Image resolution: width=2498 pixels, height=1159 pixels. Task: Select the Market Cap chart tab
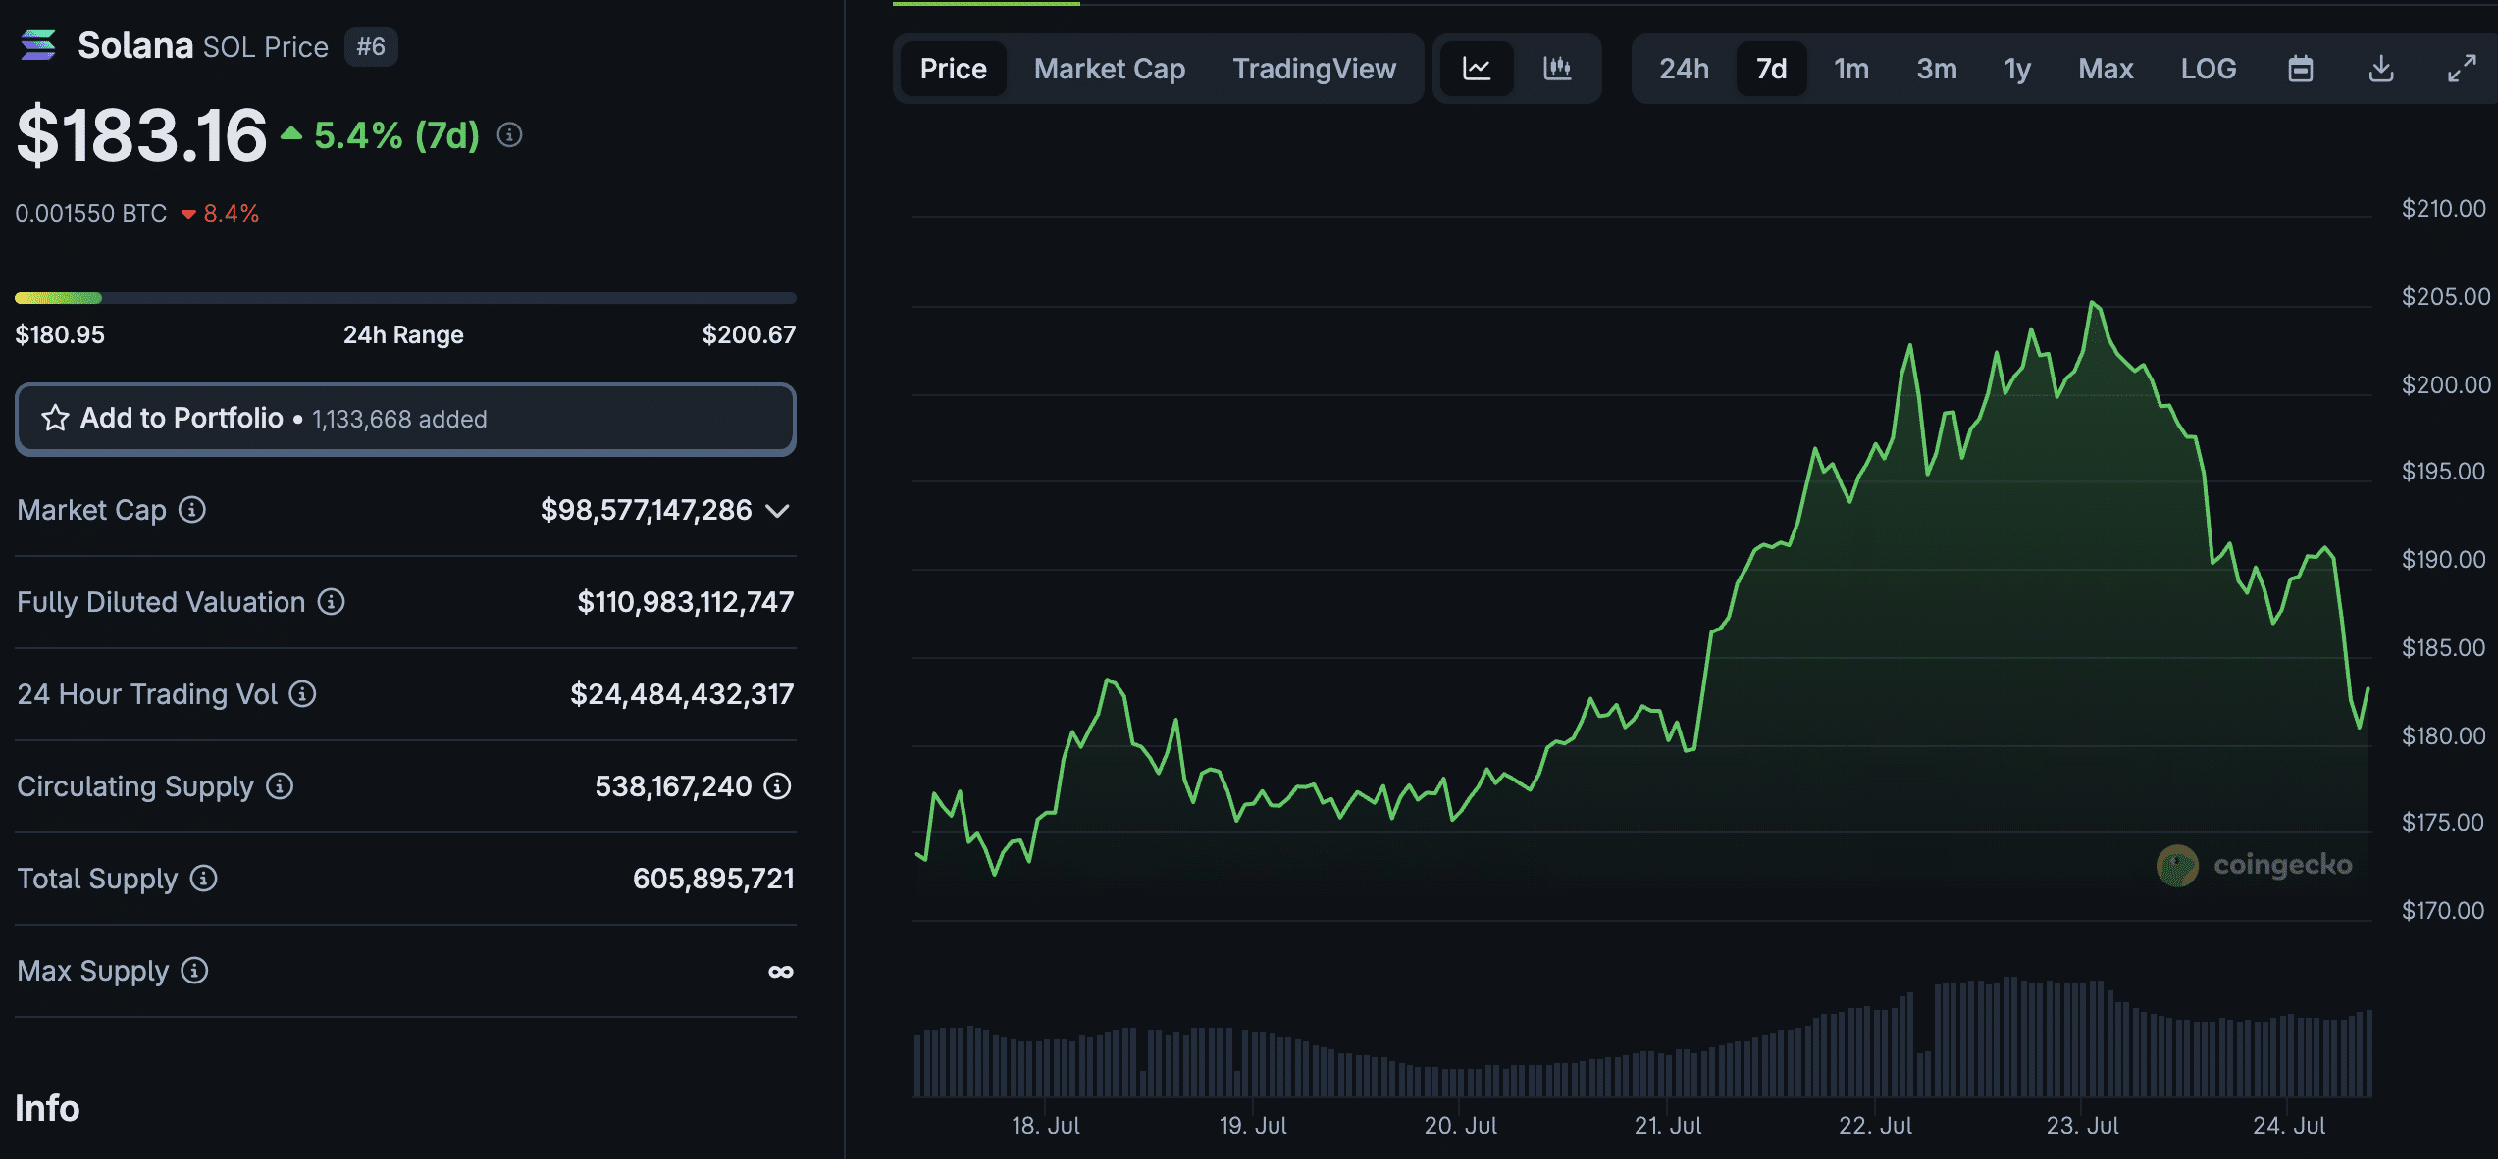point(1110,69)
